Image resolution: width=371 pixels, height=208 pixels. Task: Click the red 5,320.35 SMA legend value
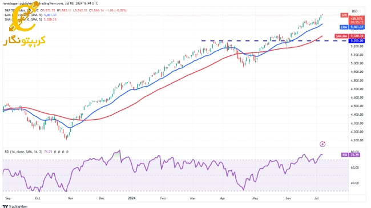pyautogui.click(x=50, y=19)
